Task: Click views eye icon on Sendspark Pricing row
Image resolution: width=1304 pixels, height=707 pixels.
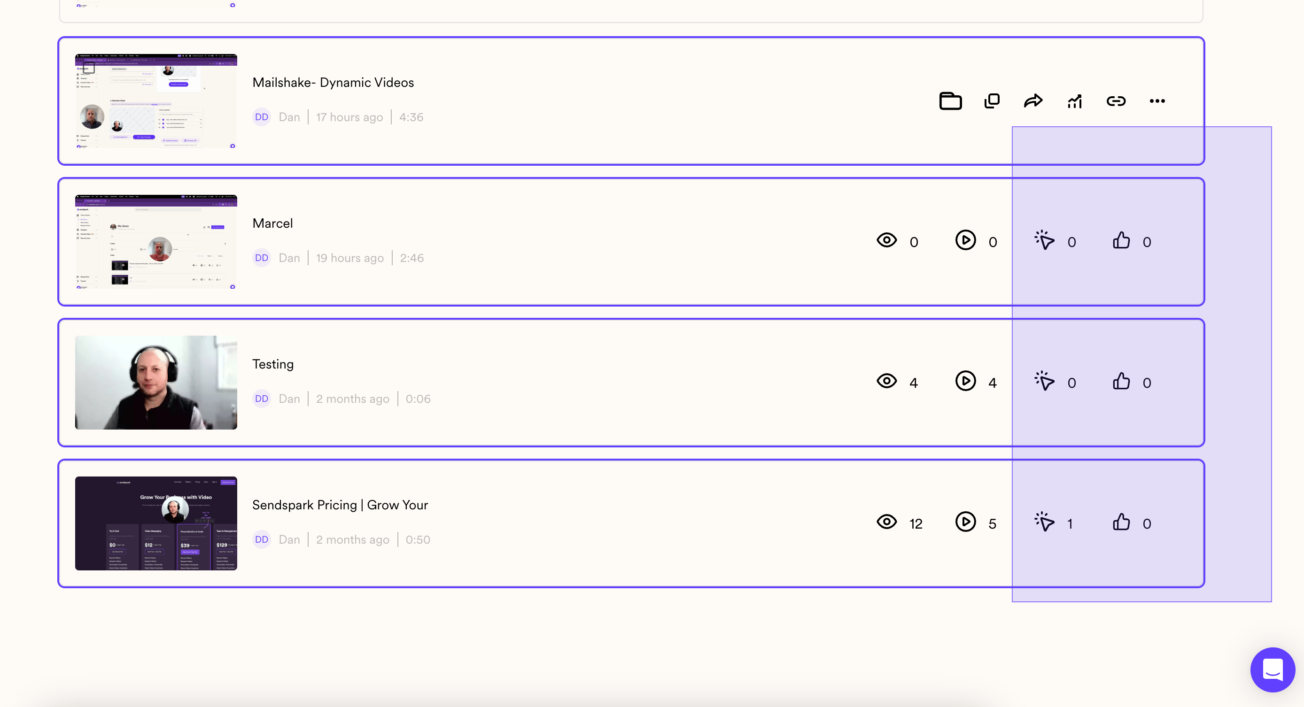Action: [886, 521]
